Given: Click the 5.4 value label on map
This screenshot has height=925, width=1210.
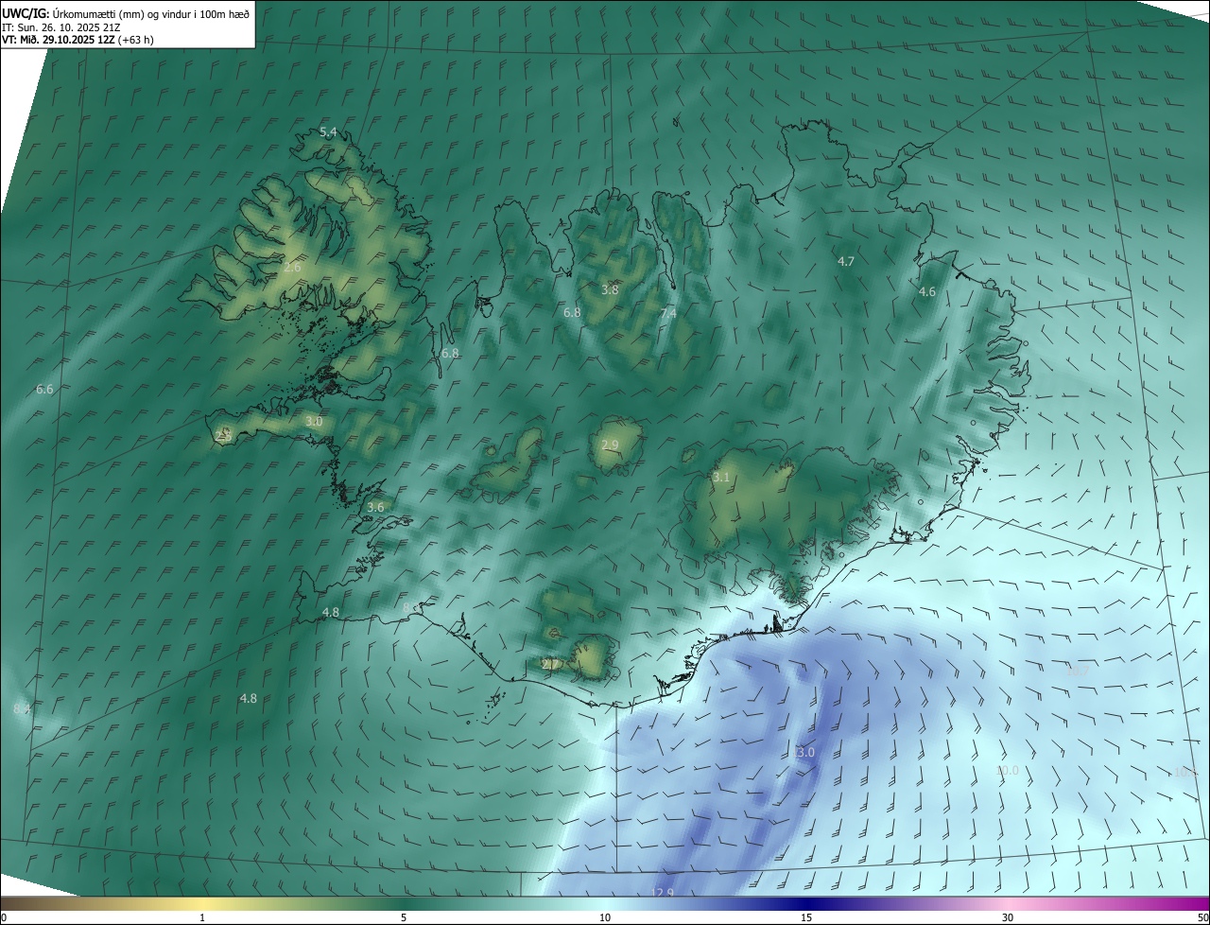Looking at the screenshot, I should point(328,131).
